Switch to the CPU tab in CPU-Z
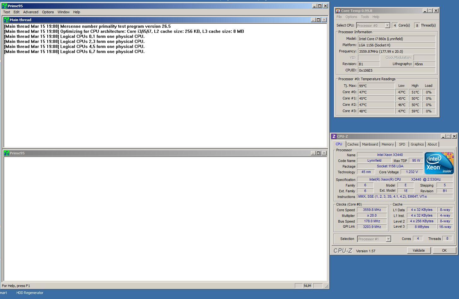This screenshot has height=299, width=459. (x=339, y=144)
